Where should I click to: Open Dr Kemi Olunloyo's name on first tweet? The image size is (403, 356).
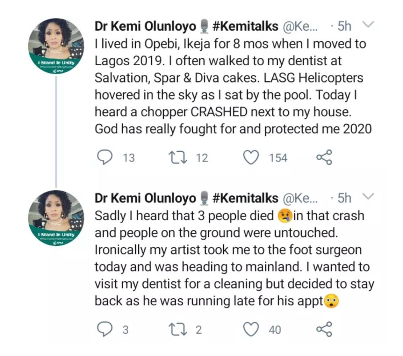[146, 26]
